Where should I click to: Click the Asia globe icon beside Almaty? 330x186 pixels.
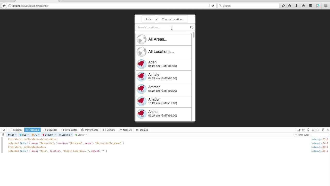(142, 76)
